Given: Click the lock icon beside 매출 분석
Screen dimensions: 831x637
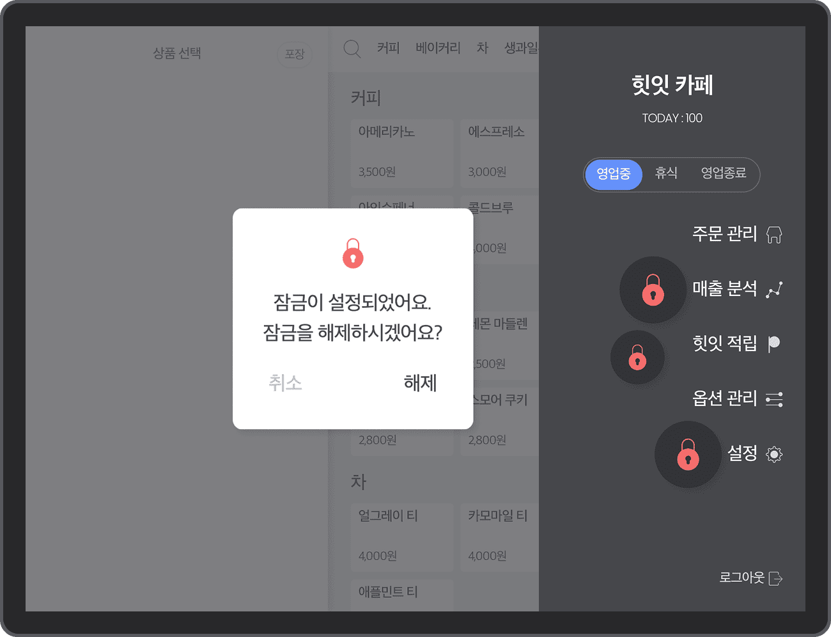Looking at the screenshot, I should tap(653, 290).
